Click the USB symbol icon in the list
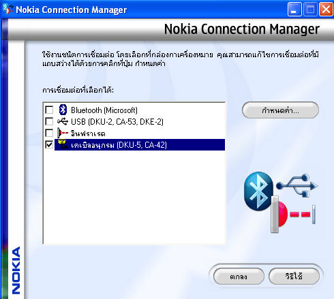Screen dimensions: 334x299 [x=63, y=122]
